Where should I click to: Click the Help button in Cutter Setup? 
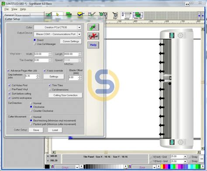pyautogui.click(x=93, y=45)
